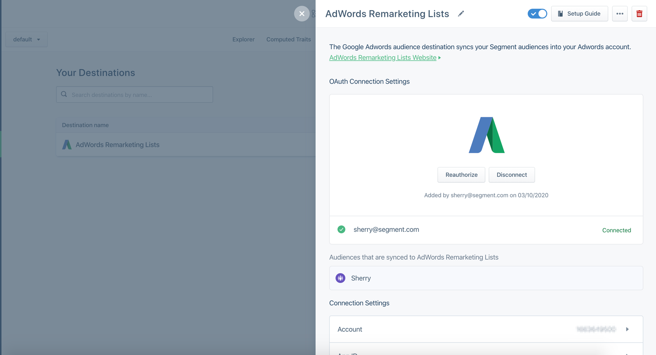Click the pencil edit name icon

[x=461, y=14]
